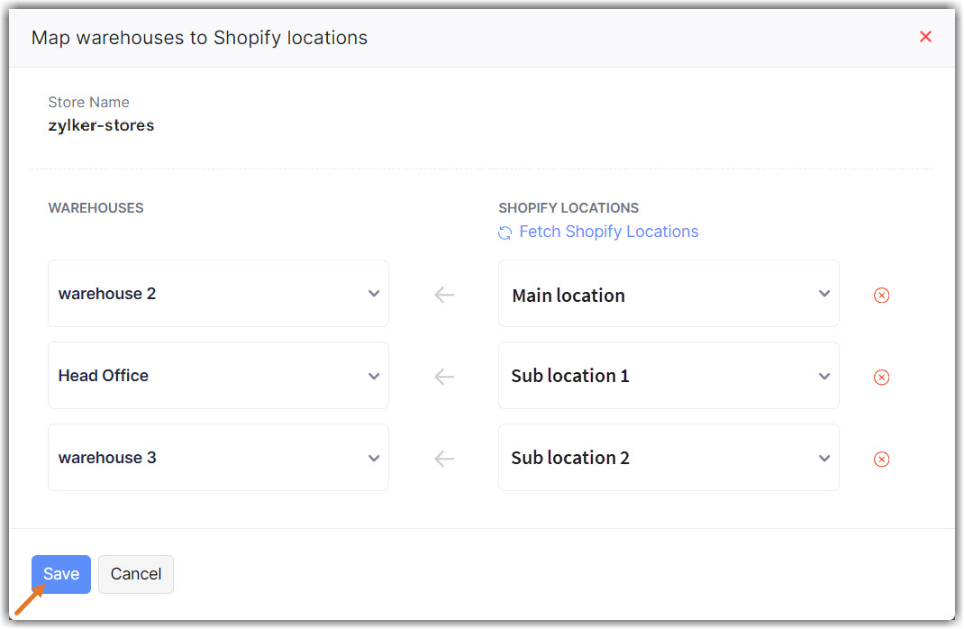Click the zylker-stores store name text
The height and width of the screenshot is (629, 964).
click(101, 125)
